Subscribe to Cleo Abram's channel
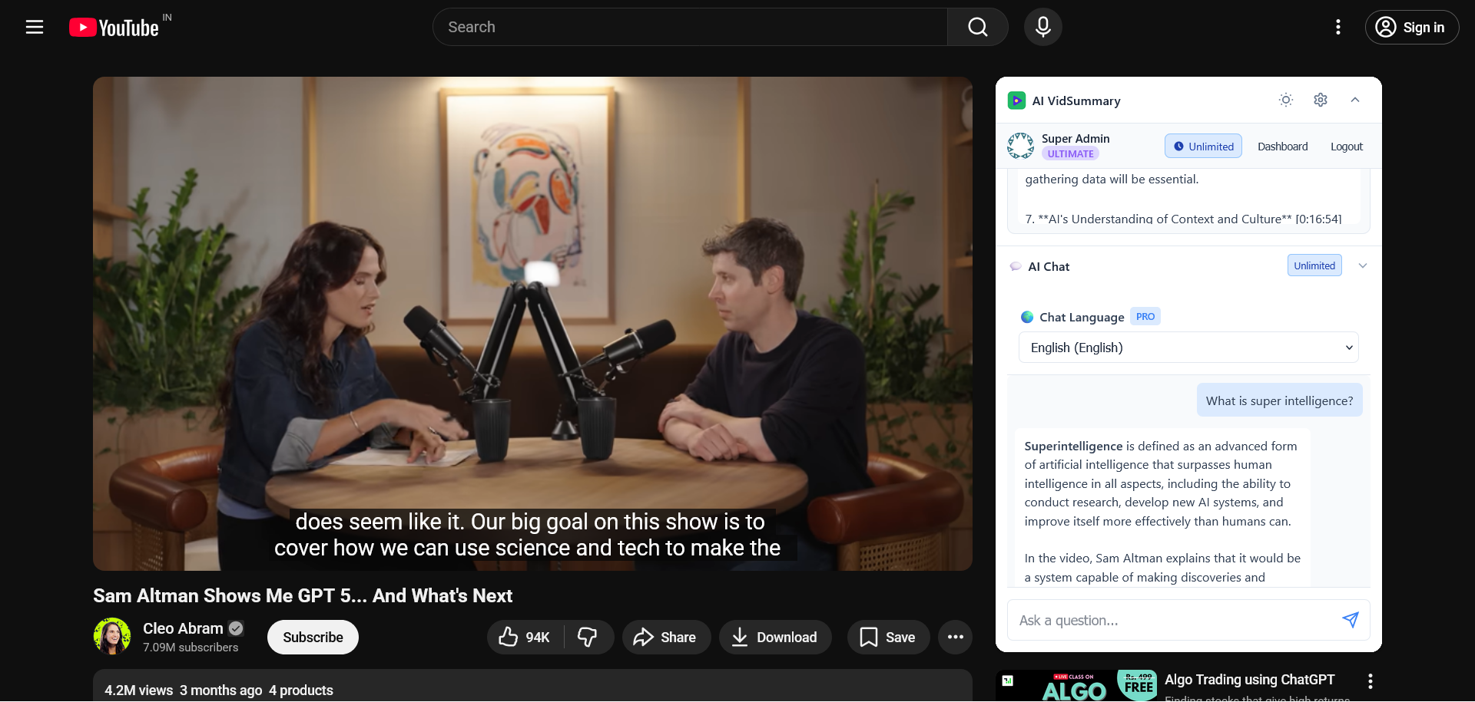The image size is (1475, 702). (312, 637)
